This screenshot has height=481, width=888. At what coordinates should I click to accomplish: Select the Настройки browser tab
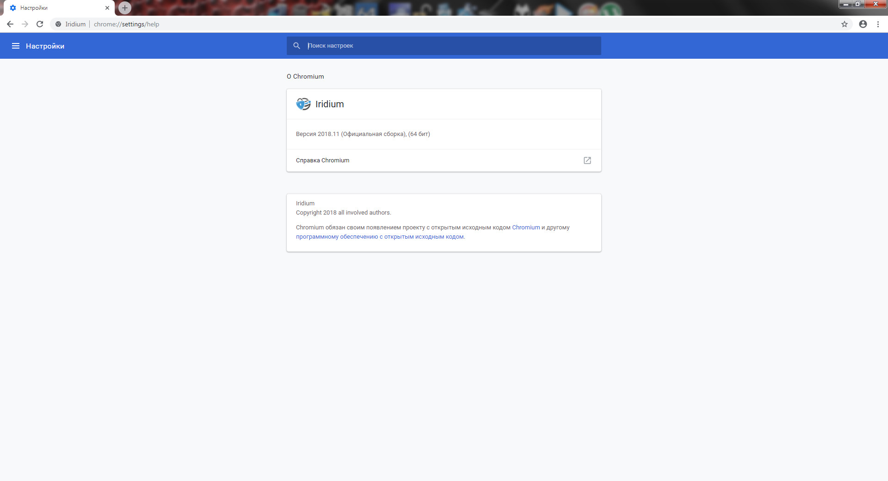(59, 8)
